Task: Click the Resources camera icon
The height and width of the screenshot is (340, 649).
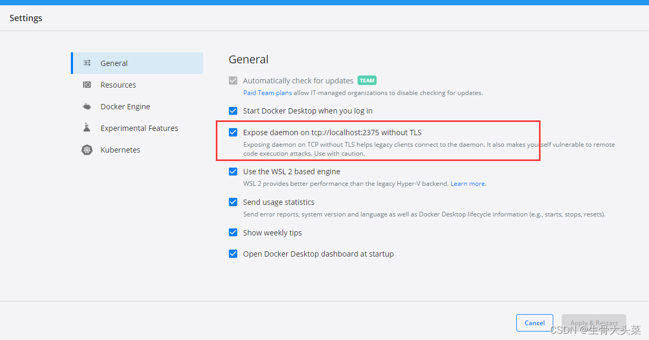Action: [87, 85]
